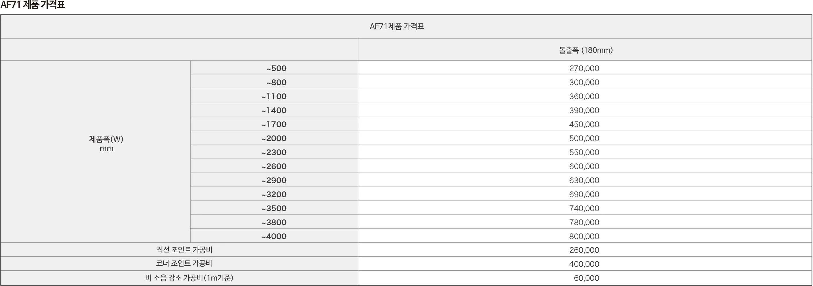The image size is (813, 286).
Task: Select the ~800 width row
Action: click(276, 83)
